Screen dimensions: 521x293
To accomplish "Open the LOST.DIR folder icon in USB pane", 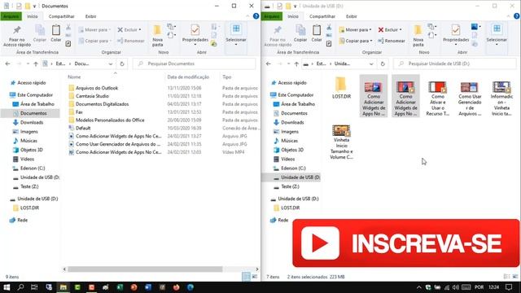I will [x=341, y=88].
